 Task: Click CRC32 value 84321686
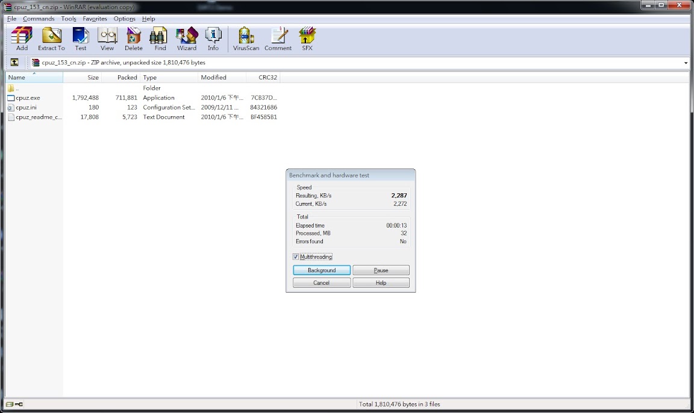tap(264, 107)
